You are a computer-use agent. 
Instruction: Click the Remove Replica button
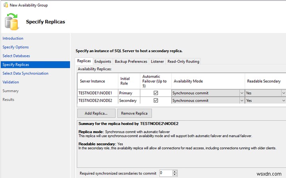tap(135, 113)
